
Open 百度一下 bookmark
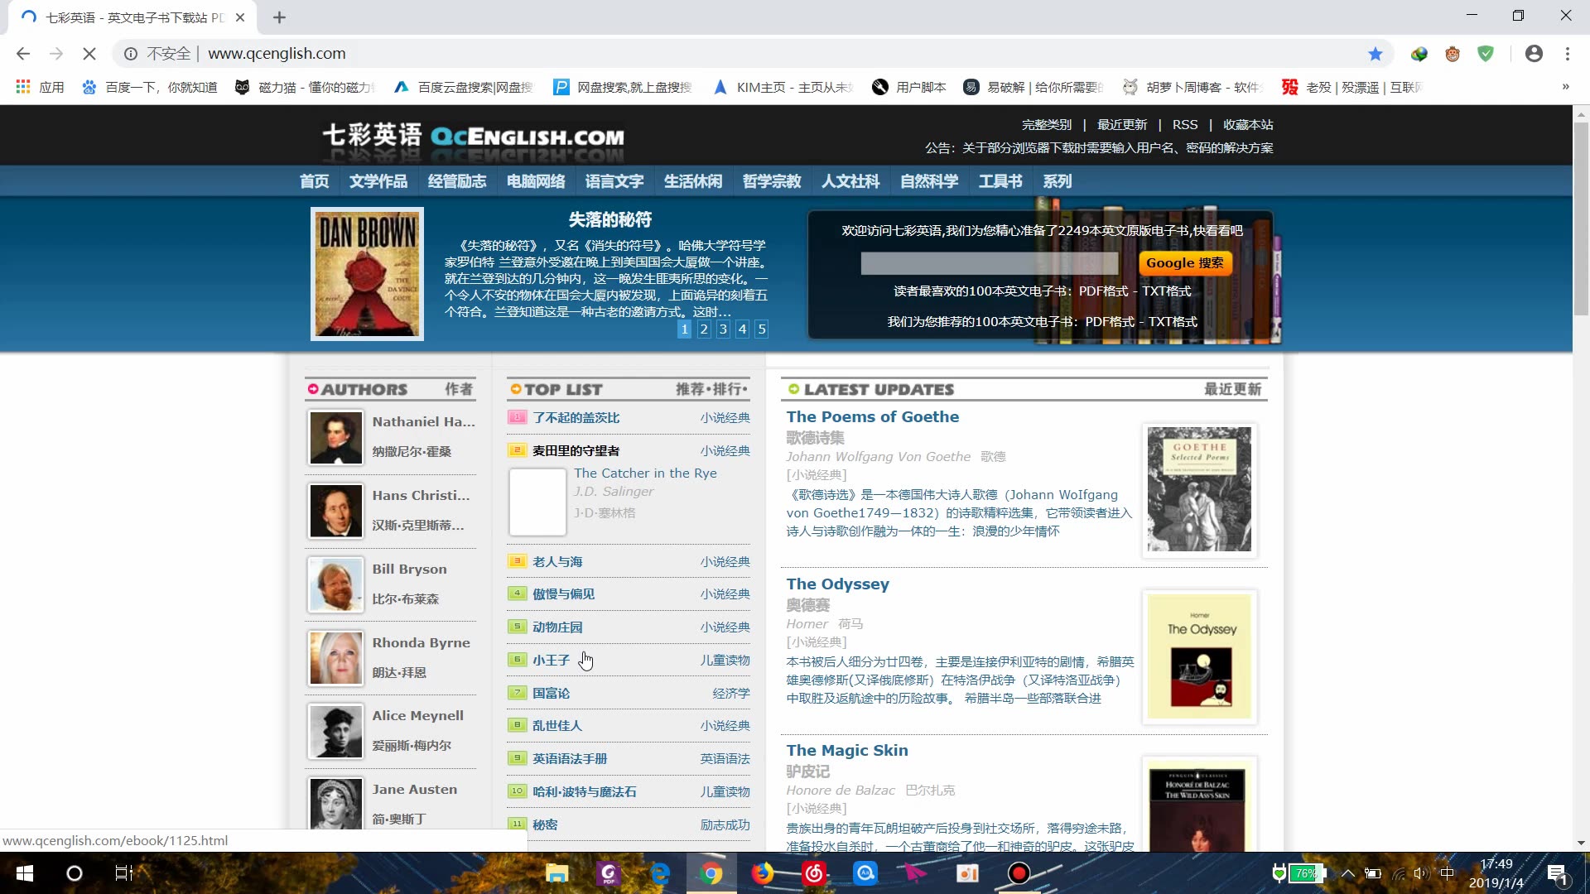point(150,87)
